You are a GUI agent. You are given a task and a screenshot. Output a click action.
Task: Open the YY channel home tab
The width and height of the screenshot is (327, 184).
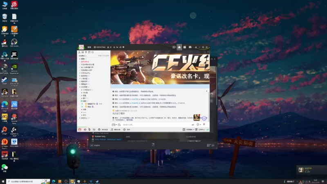179,47
